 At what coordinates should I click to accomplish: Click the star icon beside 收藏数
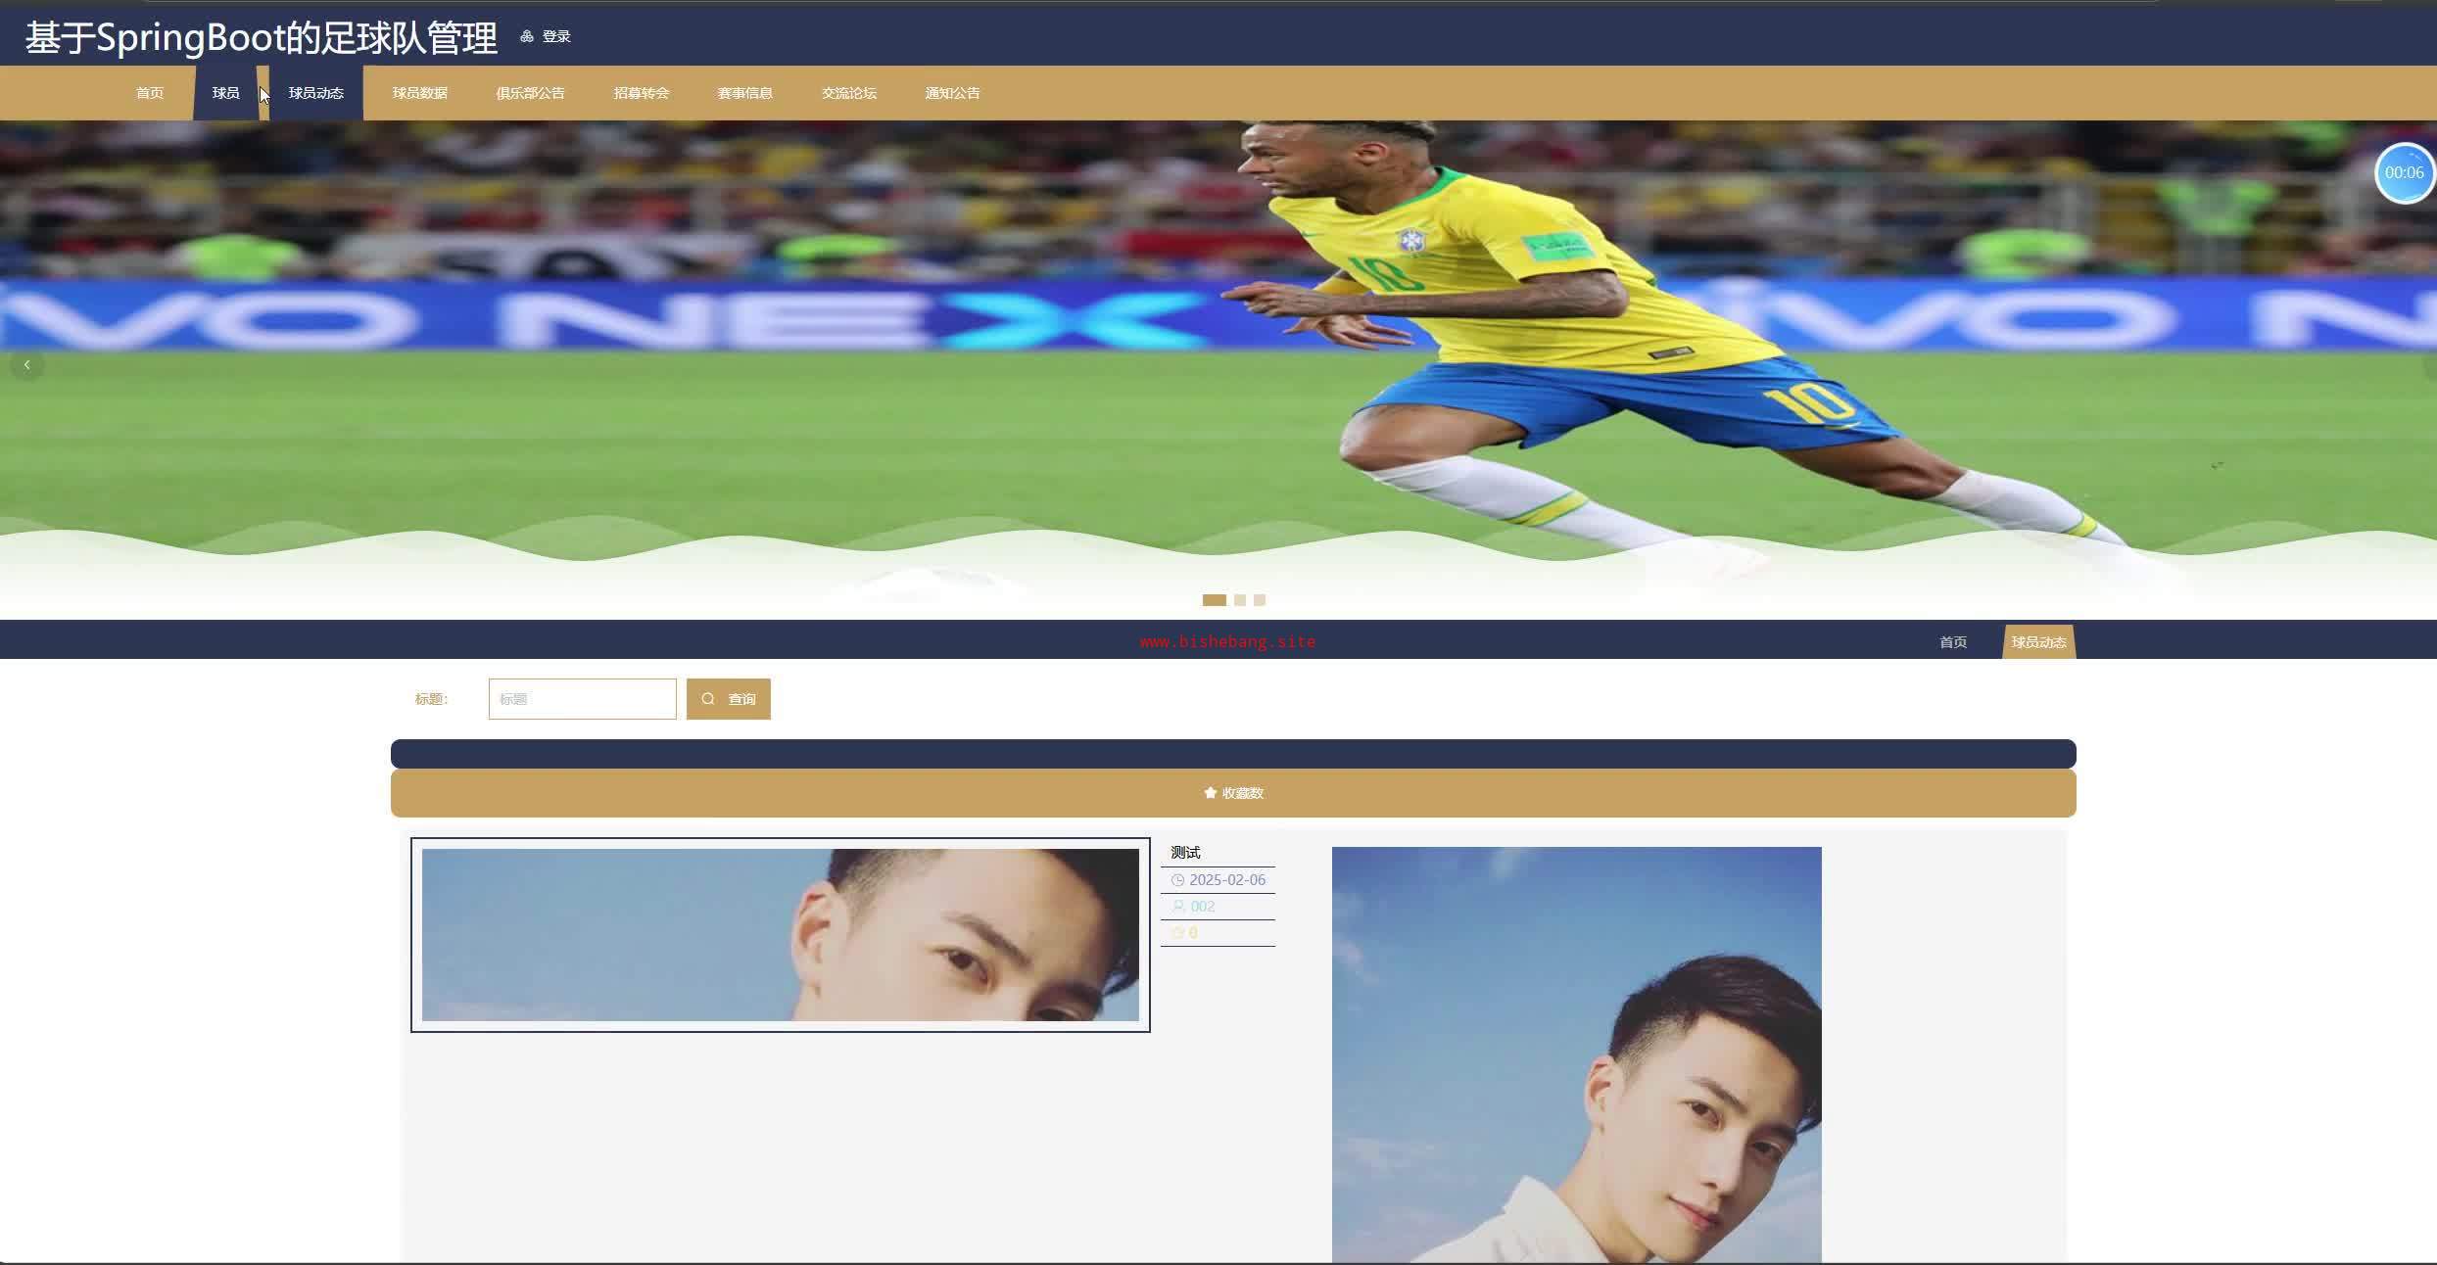coord(1210,793)
